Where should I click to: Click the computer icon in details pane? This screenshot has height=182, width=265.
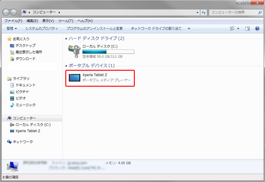pos(13,166)
